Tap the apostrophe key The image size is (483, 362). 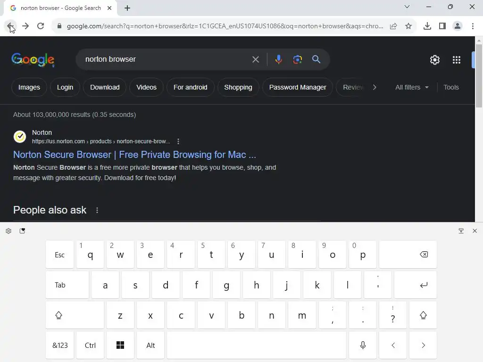click(x=378, y=285)
